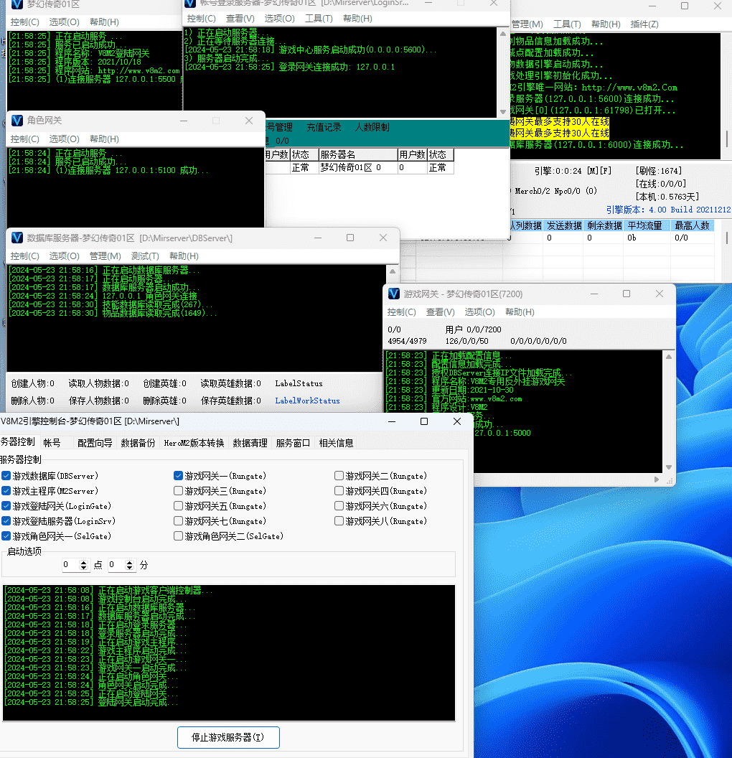Image resolution: width=732 pixels, height=758 pixels.
Task: Click scroll-down arrow of login server log
Action: click(503, 113)
